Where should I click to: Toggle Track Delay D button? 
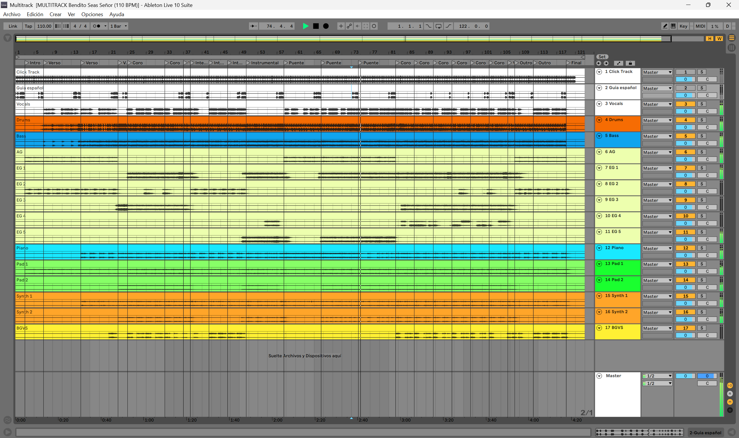pyautogui.click(x=730, y=410)
